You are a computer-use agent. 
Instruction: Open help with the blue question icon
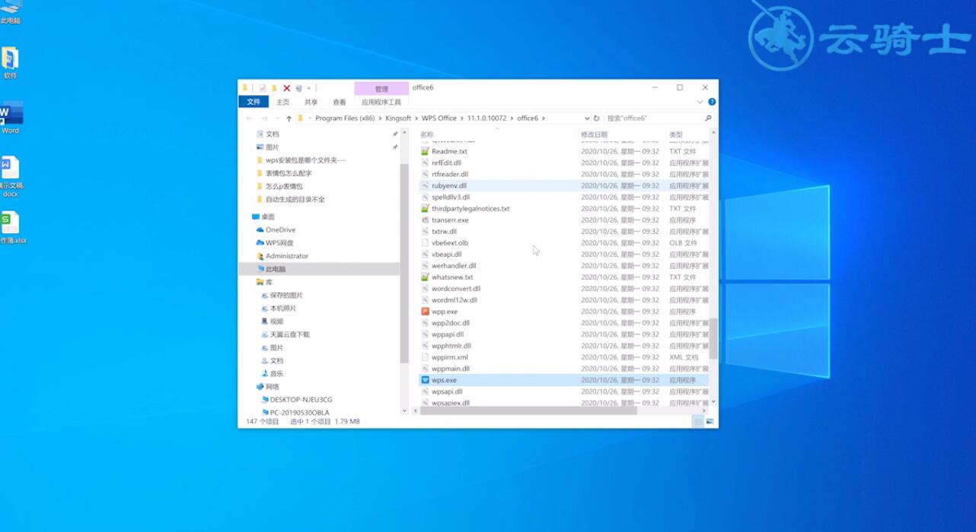coord(712,102)
